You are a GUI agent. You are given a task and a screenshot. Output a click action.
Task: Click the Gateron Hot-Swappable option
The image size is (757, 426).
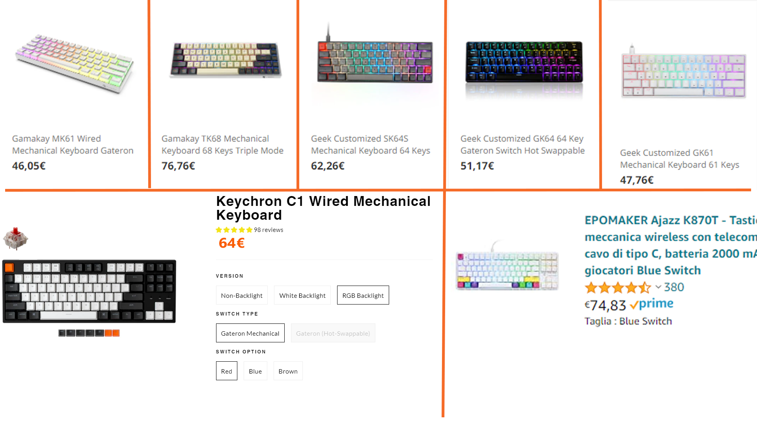(333, 333)
